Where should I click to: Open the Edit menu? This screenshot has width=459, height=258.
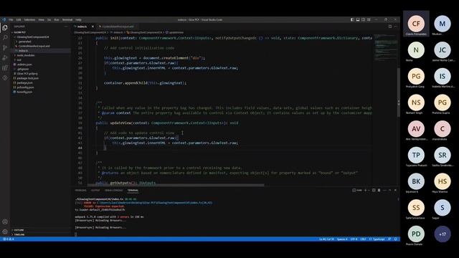[19, 19]
